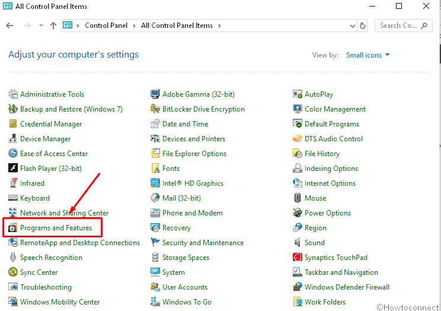441x311 pixels.
Task: Open the Programs and Features icon
Action: (13, 228)
